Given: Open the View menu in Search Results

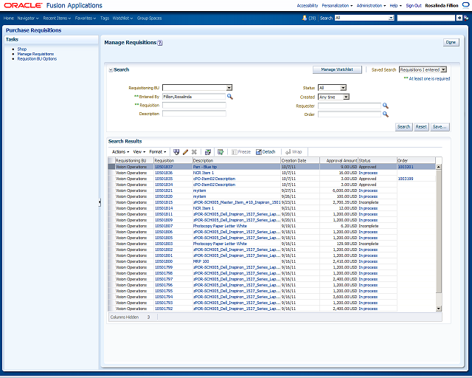Looking at the screenshot, I should pos(139,152).
